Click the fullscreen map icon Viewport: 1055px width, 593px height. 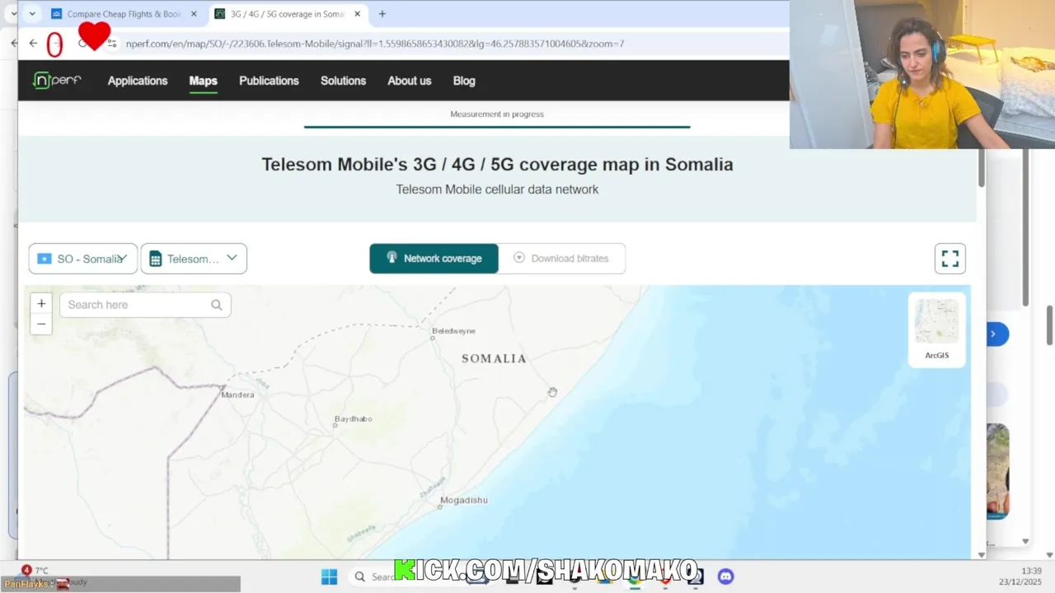(x=950, y=259)
